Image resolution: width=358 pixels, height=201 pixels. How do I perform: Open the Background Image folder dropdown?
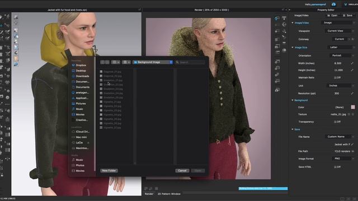153,62
